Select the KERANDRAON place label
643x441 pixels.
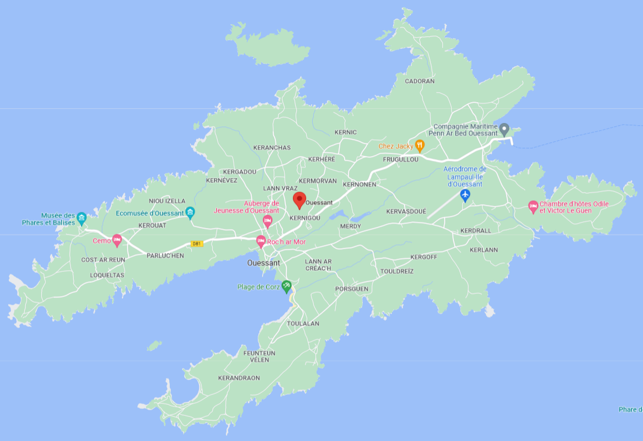(x=239, y=378)
